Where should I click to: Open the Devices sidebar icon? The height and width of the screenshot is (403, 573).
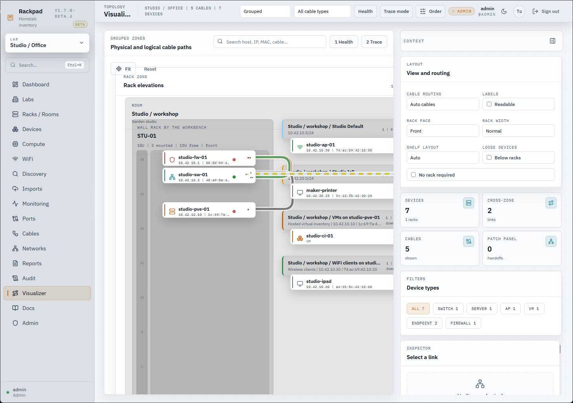point(15,129)
